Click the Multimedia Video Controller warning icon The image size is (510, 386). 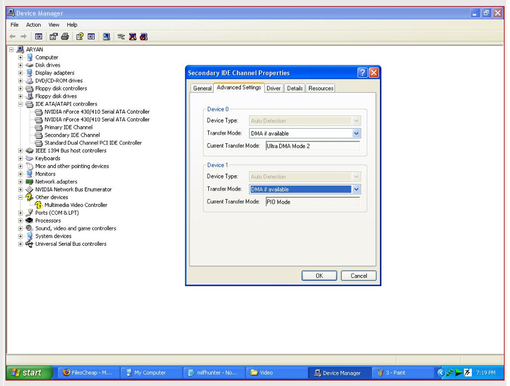click(x=39, y=205)
